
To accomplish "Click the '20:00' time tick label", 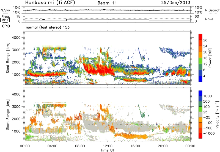I will [x=163, y=146].
